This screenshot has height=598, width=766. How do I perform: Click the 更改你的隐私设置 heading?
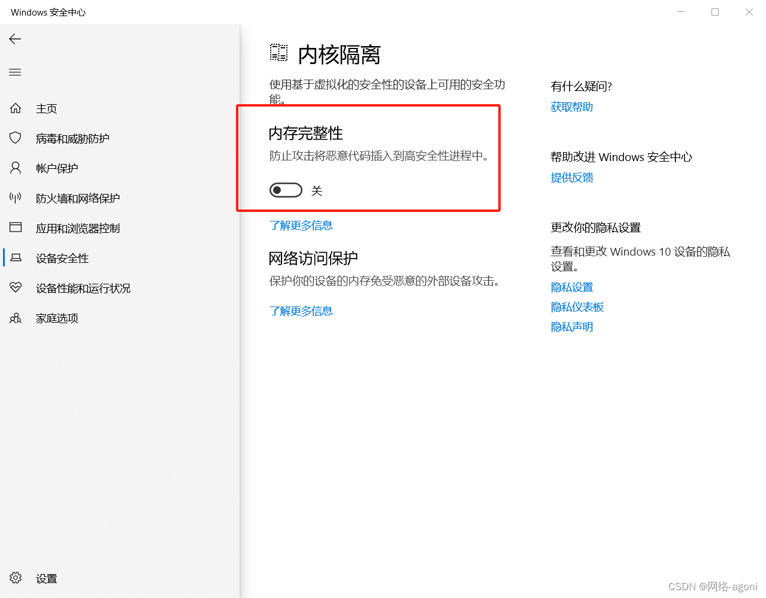(596, 227)
